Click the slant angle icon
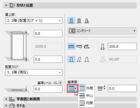Image resolution: width=140 pixels, height=108 pixels. point(103,59)
